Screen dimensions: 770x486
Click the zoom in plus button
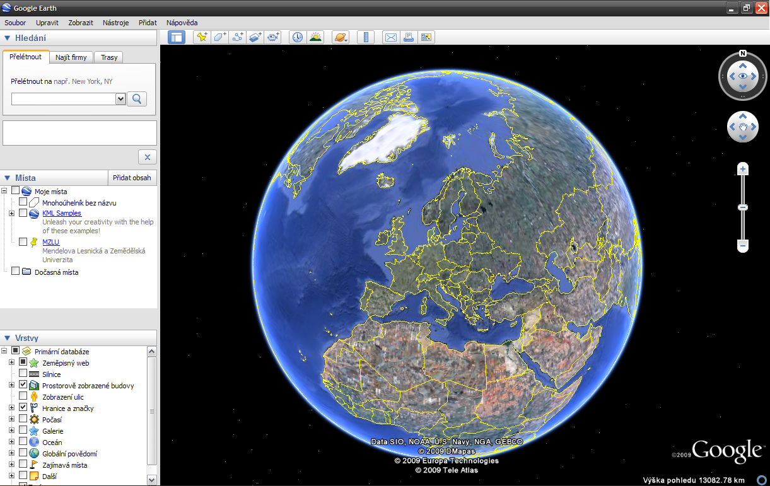coord(743,169)
